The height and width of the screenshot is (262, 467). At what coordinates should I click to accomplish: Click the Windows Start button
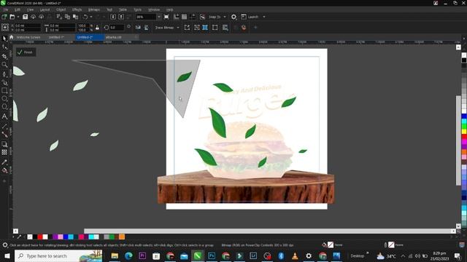(x=7, y=255)
